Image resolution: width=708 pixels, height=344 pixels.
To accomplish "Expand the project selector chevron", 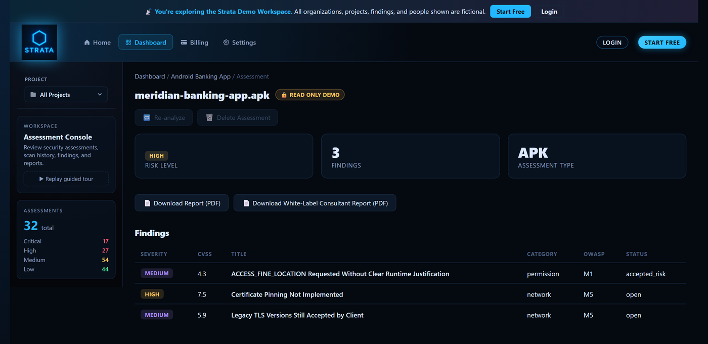I will pos(100,95).
